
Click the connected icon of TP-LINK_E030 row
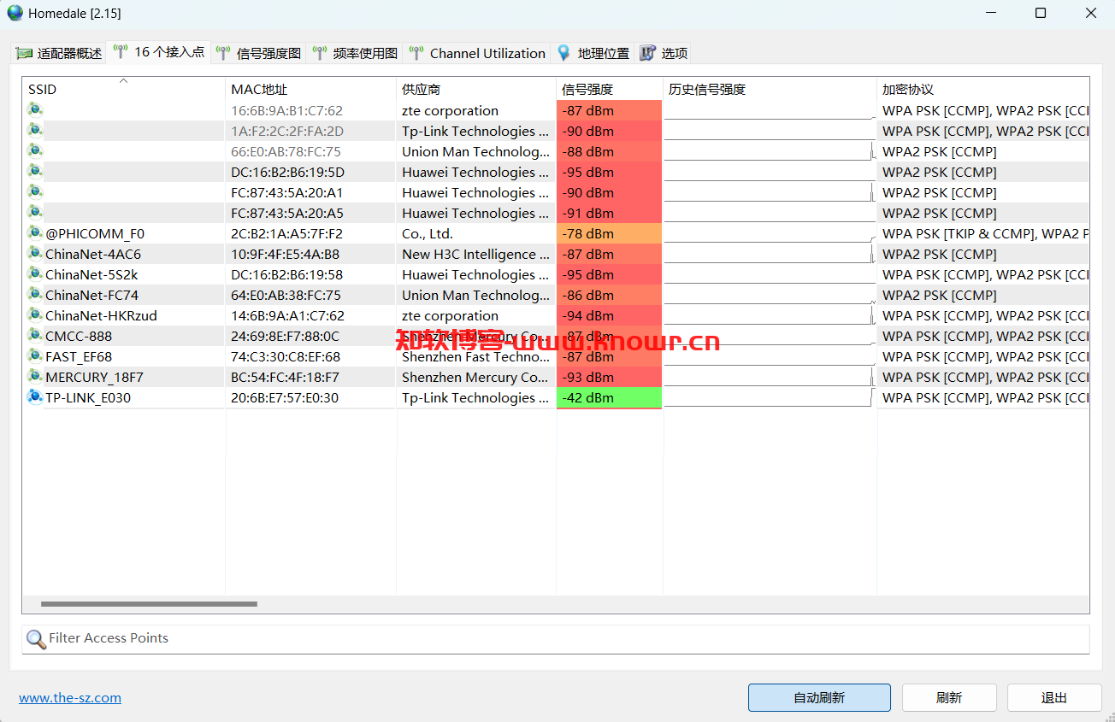tap(35, 396)
